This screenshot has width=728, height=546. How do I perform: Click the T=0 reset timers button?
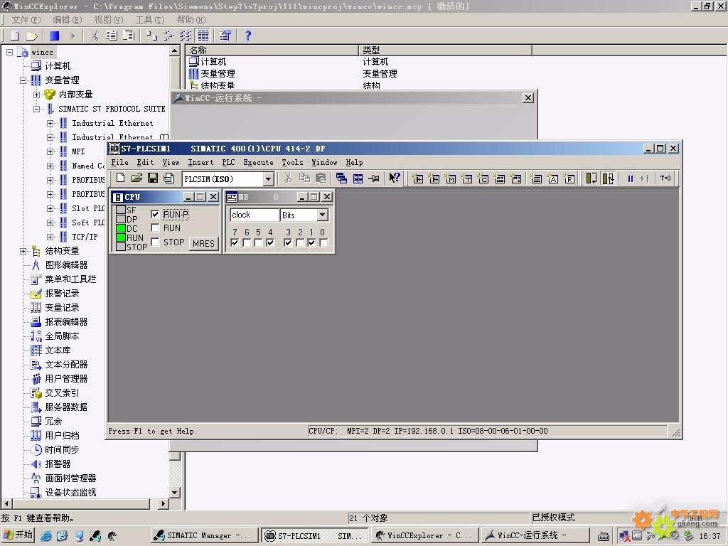pos(665,178)
